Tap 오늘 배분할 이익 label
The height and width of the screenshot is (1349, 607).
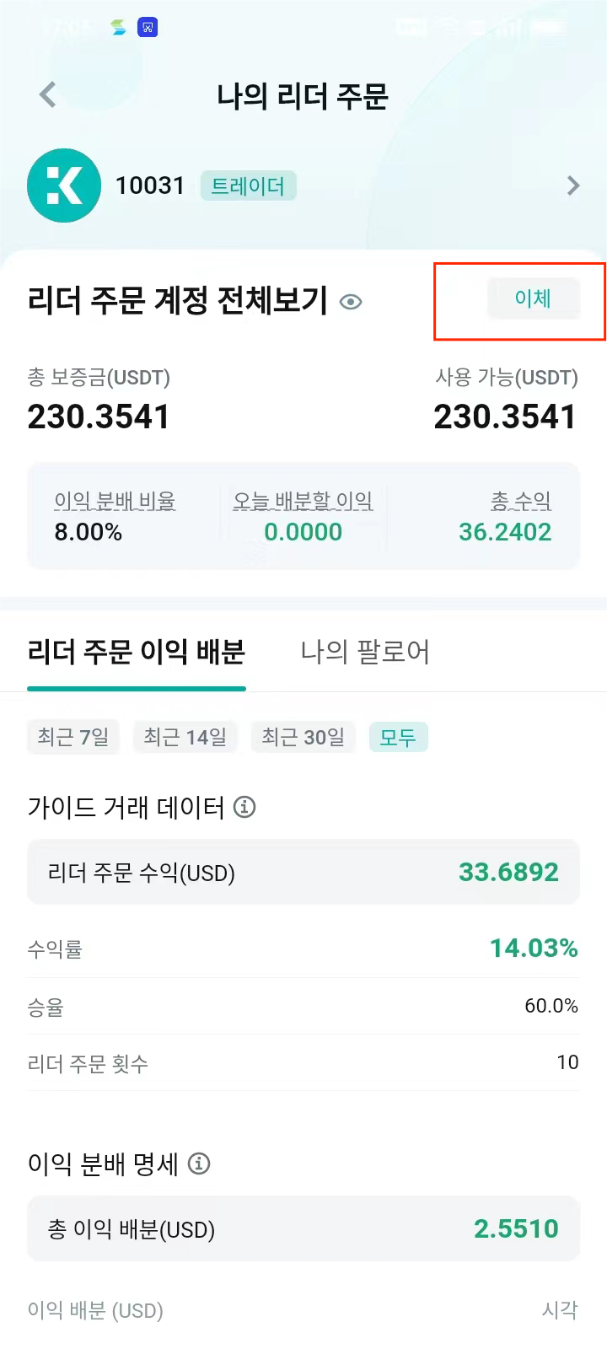(303, 501)
